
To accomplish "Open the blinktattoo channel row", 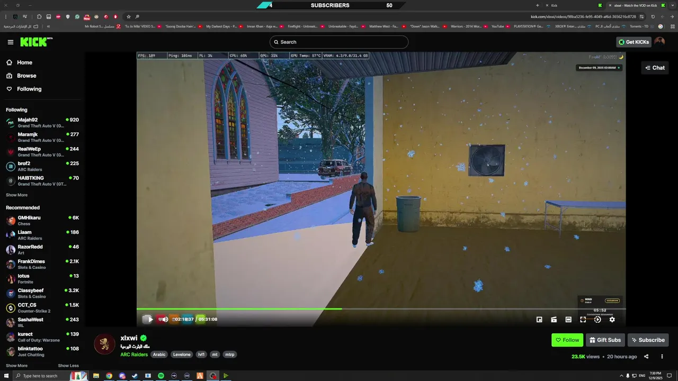I will click(42, 351).
